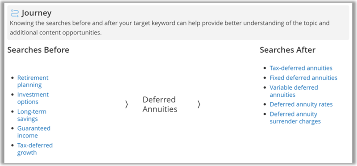Follow the Tax-deferred growth link
The image size is (357, 166).
click(35, 149)
